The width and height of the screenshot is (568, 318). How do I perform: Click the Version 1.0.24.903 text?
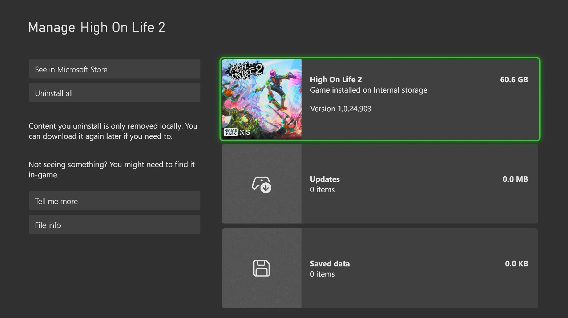341,109
